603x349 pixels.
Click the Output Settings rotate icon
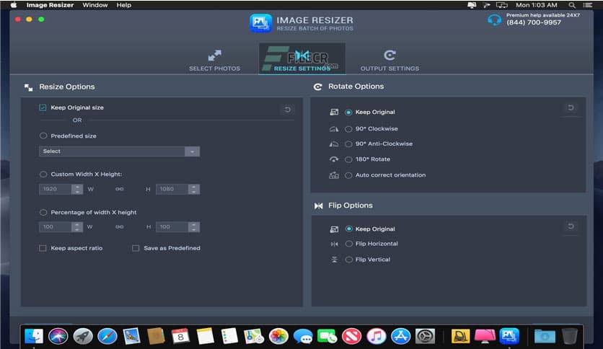(x=389, y=56)
